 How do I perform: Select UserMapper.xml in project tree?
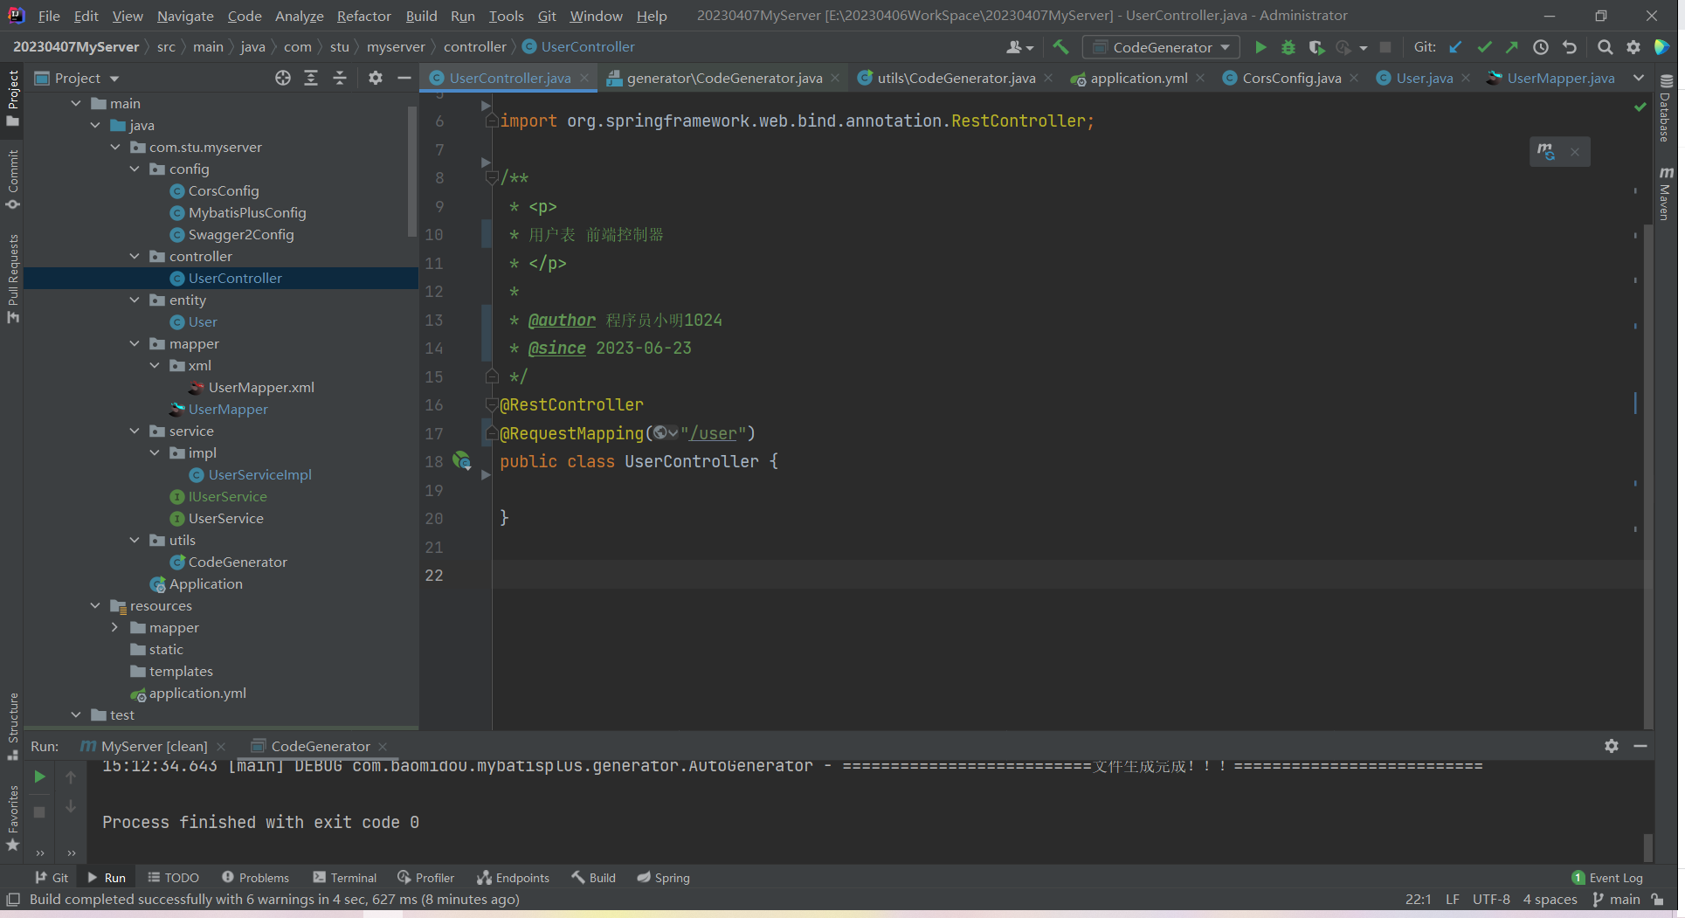click(x=260, y=387)
